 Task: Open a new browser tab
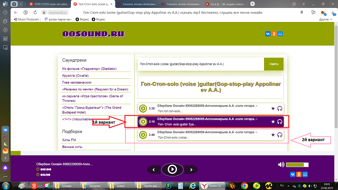coord(253,4)
